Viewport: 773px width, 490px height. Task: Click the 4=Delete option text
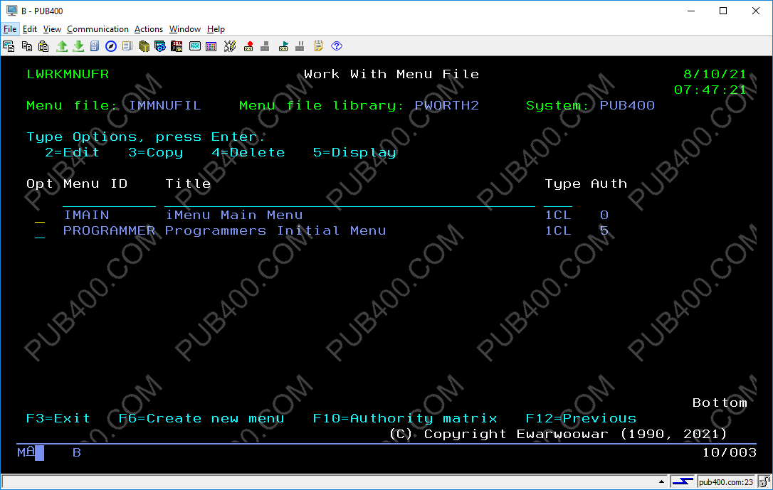[x=248, y=153]
